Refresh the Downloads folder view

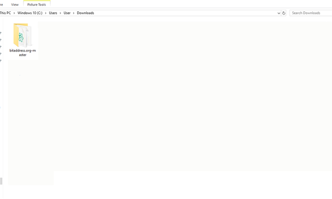(284, 13)
